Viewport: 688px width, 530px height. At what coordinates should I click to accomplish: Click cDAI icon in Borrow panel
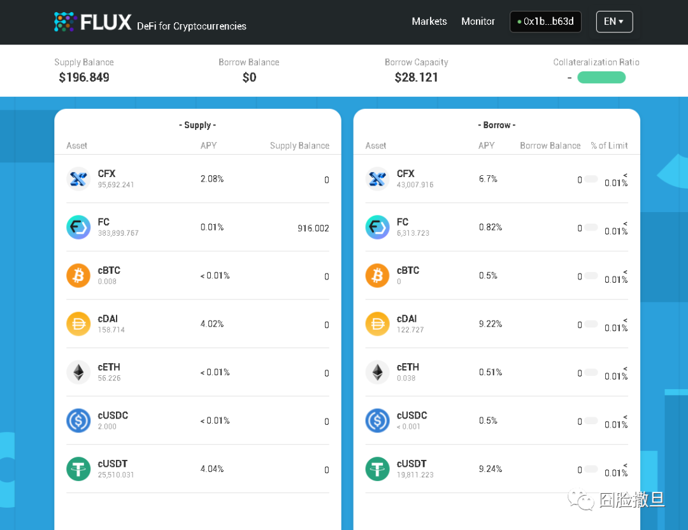[x=377, y=324]
